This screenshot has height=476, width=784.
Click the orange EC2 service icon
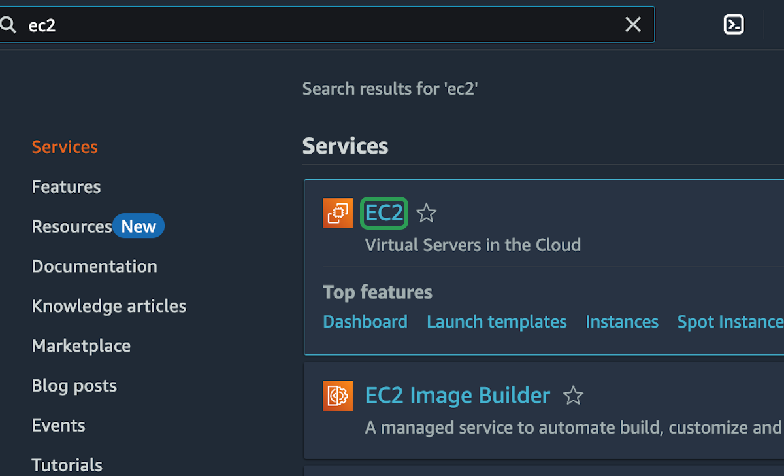(338, 213)
